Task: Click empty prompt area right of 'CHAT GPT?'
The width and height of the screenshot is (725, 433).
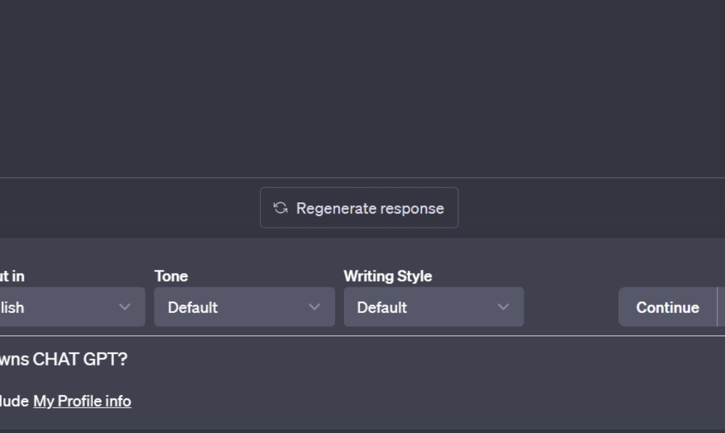Action: pos(425,359)
